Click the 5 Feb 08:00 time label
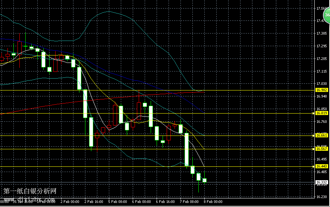The width and height of the screenshot is (330, 207). pos(118,201)
